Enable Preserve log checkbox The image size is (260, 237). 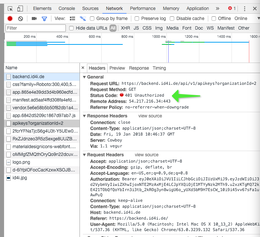(x=137, y=19)
